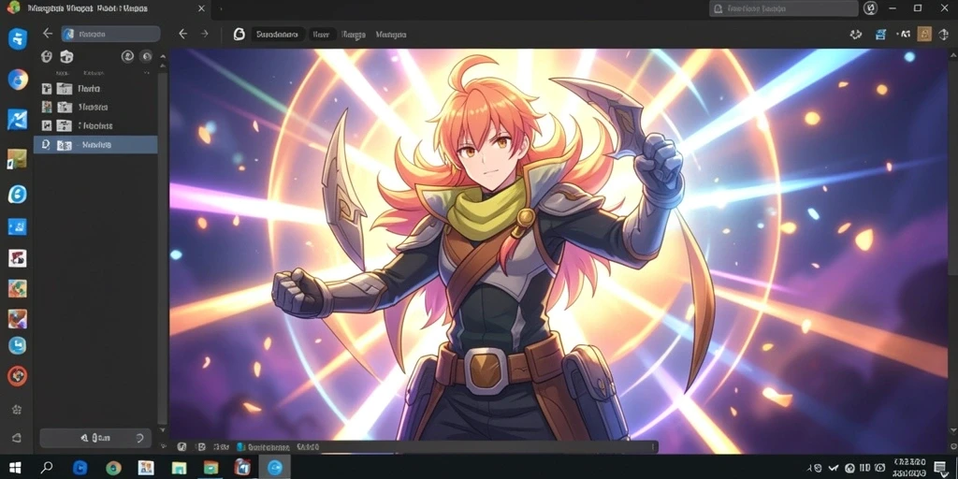Viewport: 958px width, 479px height.
Task: Click the blue icon in the viewer status bar
Action: (240, 446)
